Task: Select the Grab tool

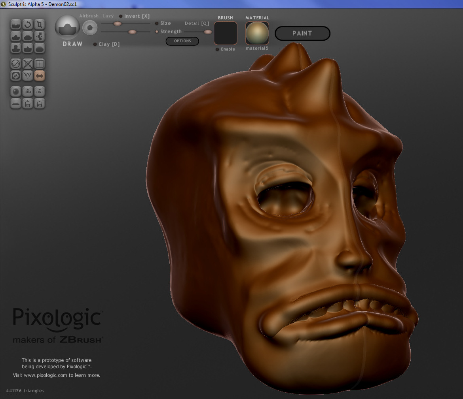Action: (x=39, y=36)
